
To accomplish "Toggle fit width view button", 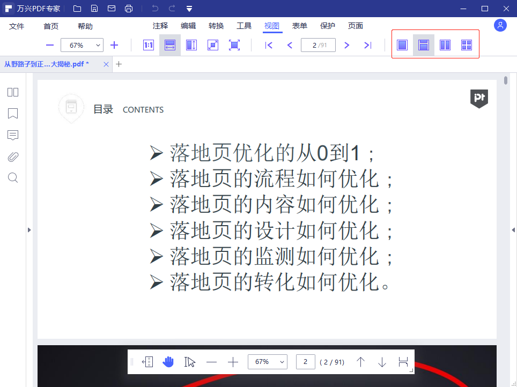I will [x=170, y=45].
